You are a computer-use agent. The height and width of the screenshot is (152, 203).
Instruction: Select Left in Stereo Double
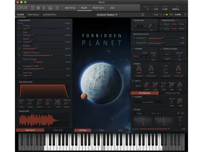167,54
